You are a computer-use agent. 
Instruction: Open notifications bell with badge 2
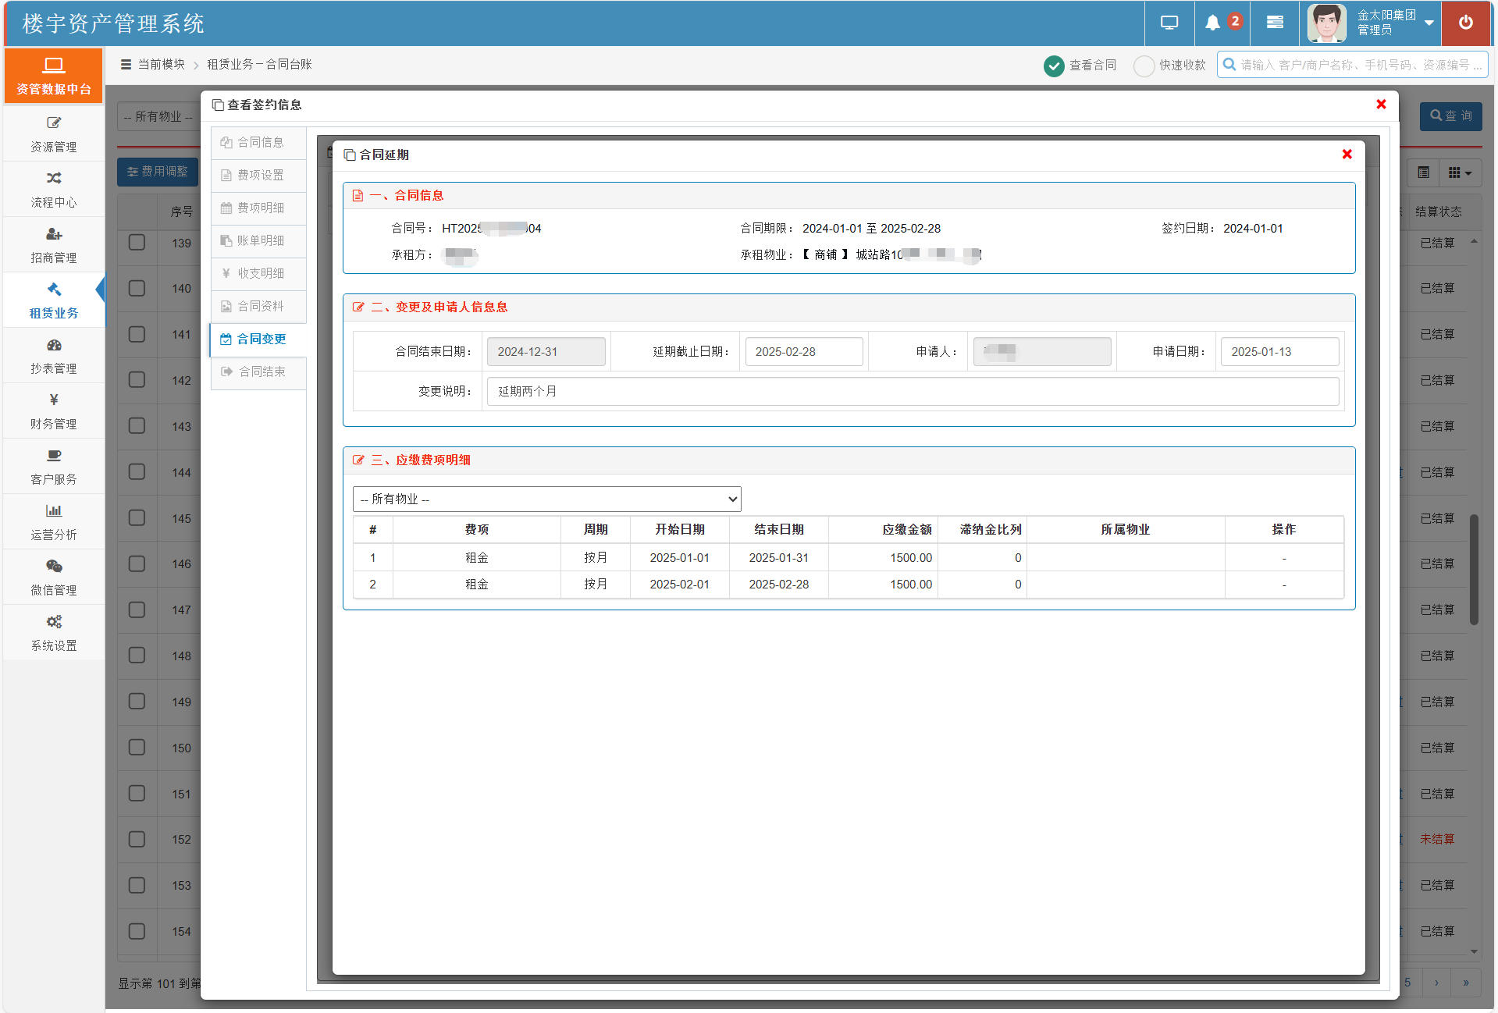click(1222, 23)
